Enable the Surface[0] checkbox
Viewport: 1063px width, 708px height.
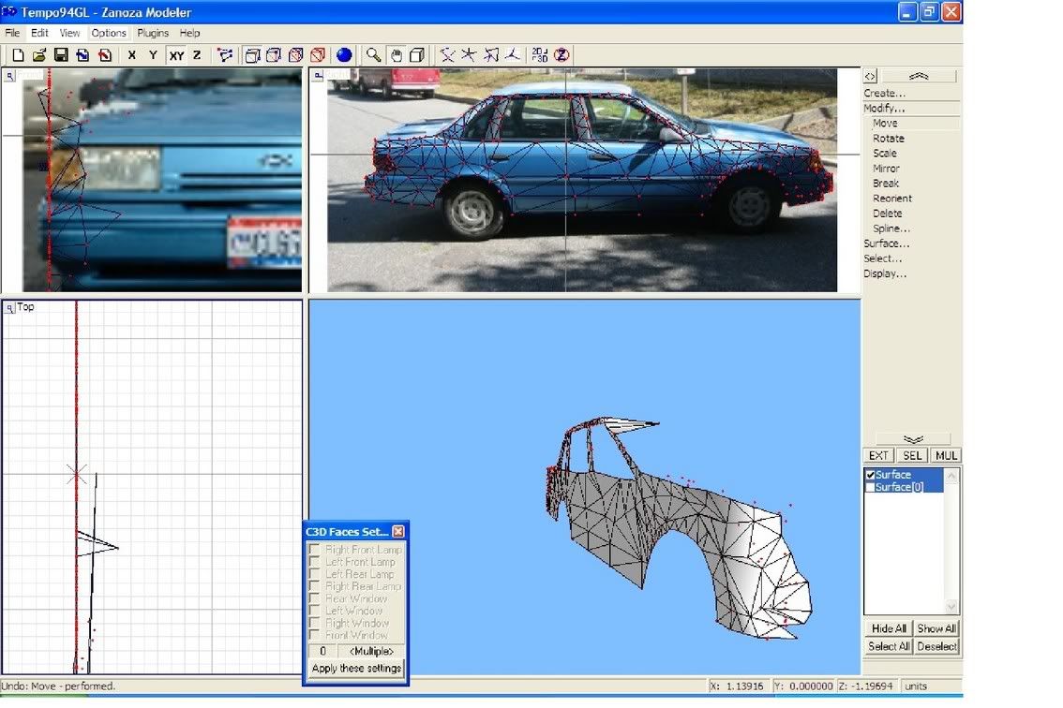coord(871,487)
